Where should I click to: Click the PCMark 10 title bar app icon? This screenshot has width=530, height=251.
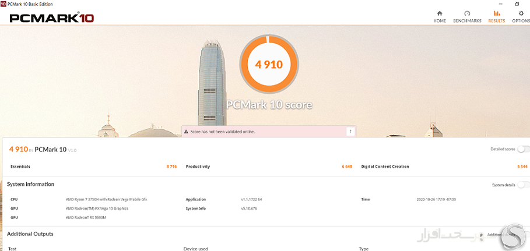(3, 4)
